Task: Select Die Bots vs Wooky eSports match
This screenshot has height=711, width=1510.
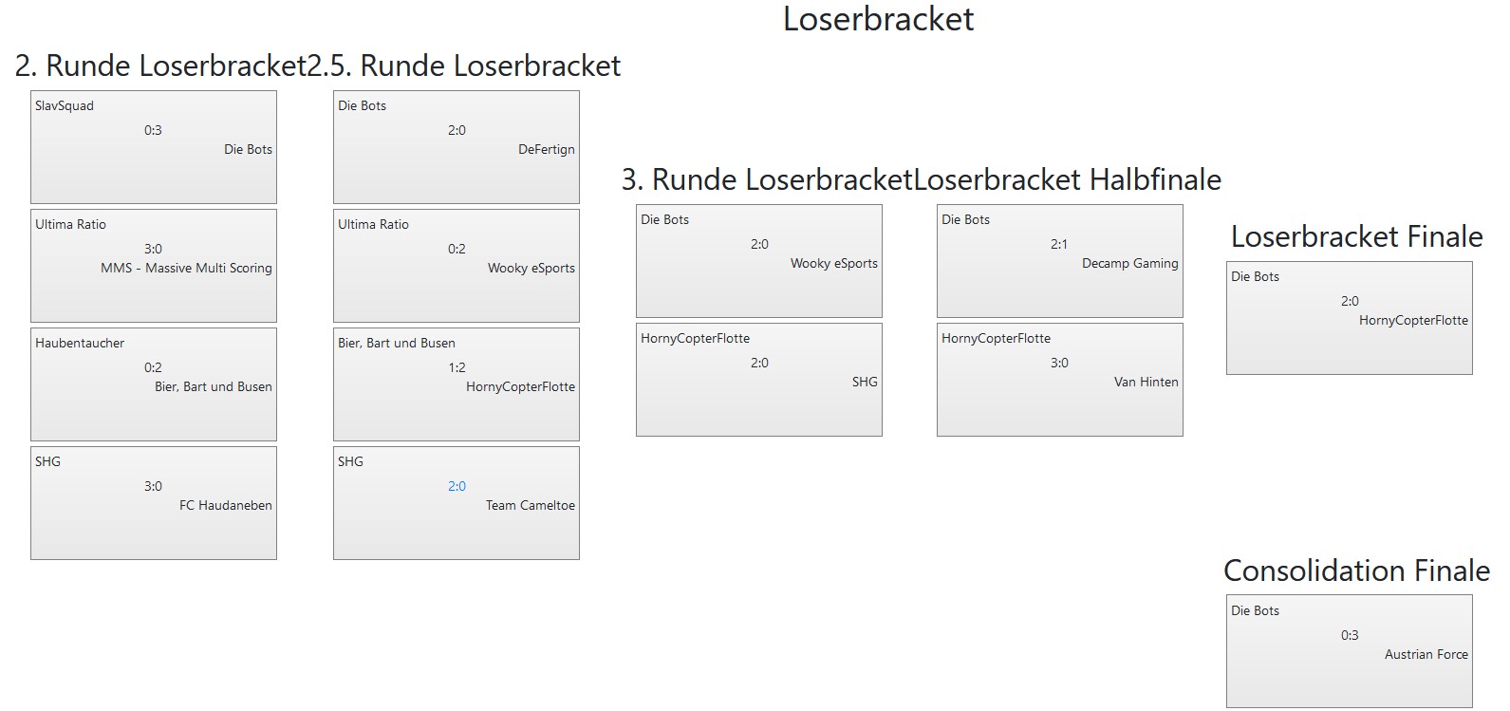Action: point(759,261)
